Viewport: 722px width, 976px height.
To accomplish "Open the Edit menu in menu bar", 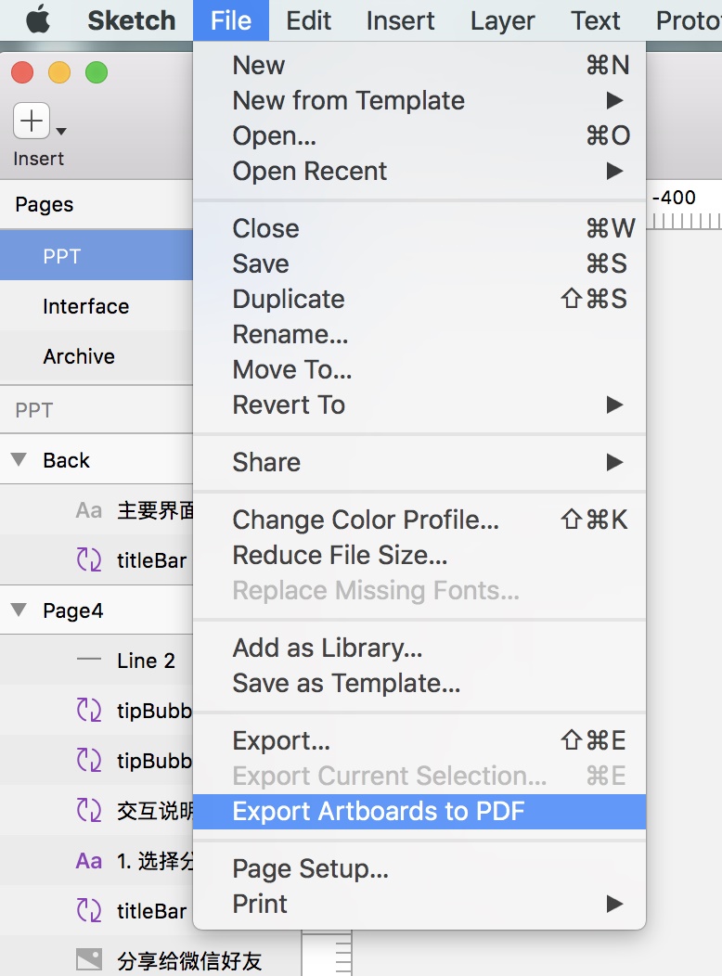I will tap(309, 20).
